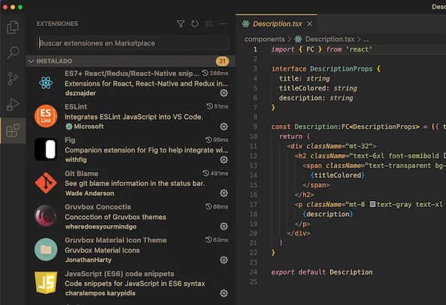Open settings gear for JavaScript (ES6) snippets

click(224, 293)
